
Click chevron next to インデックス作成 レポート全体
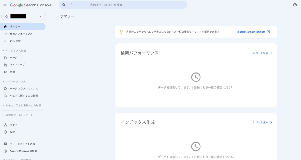coord(271,122)
